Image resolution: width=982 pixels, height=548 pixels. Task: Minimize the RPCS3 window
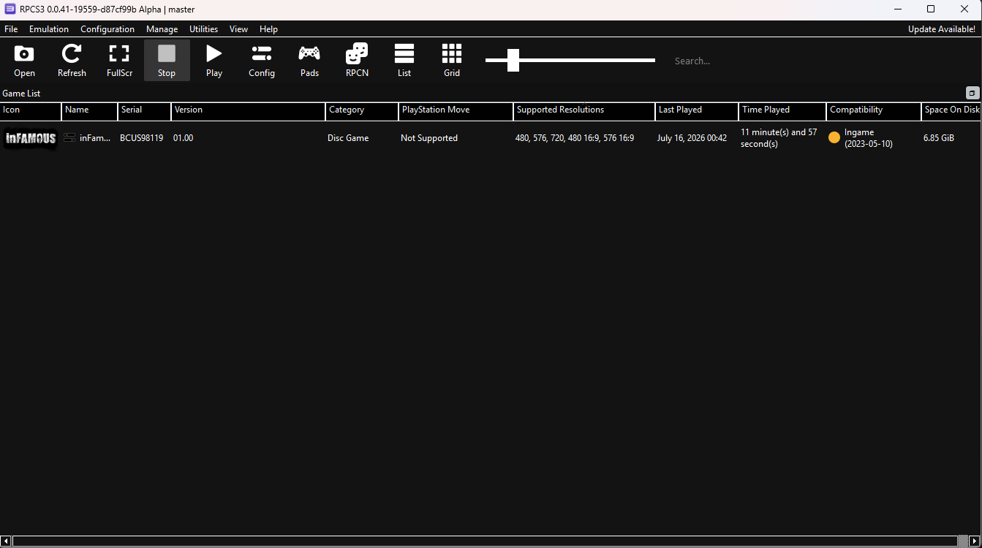click(897, 9)
